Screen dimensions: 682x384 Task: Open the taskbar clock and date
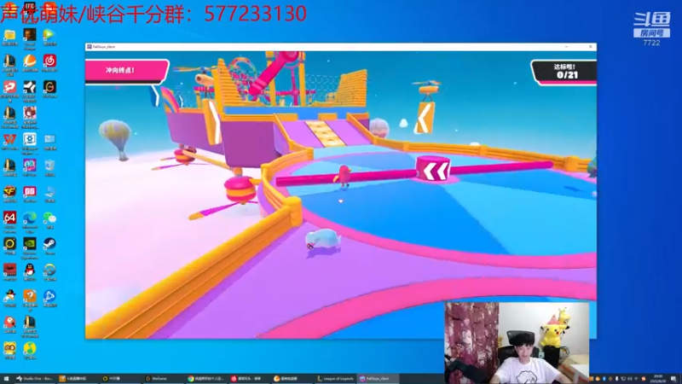tap(657, 379)
